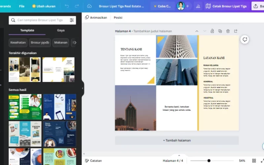The width and height of the screenshot is (264, 165).
Task: Move page 4 up with chevron
Action: coord(197,31)
